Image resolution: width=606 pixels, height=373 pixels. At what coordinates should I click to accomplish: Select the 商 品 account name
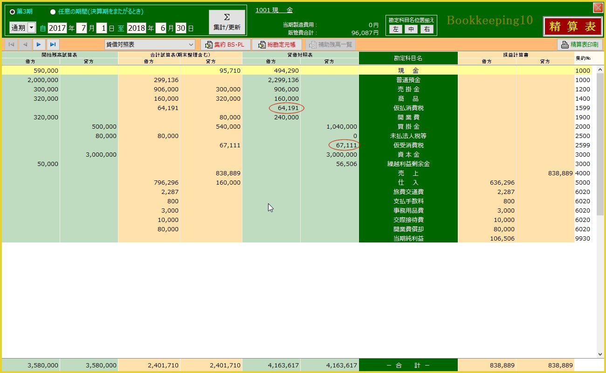click(x=408, y=98)
